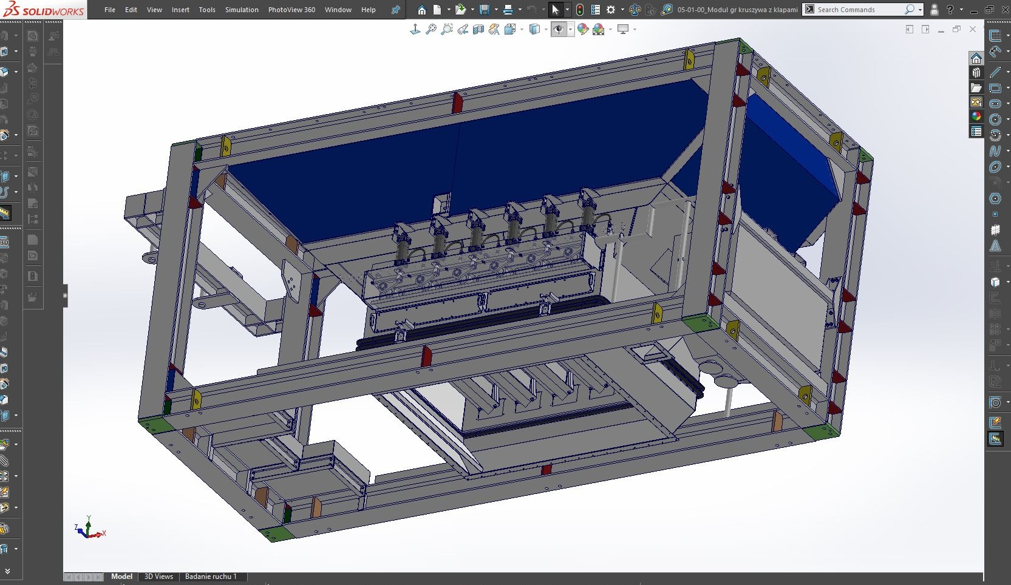Select the Zoom to Area tool

click(447, 29)
